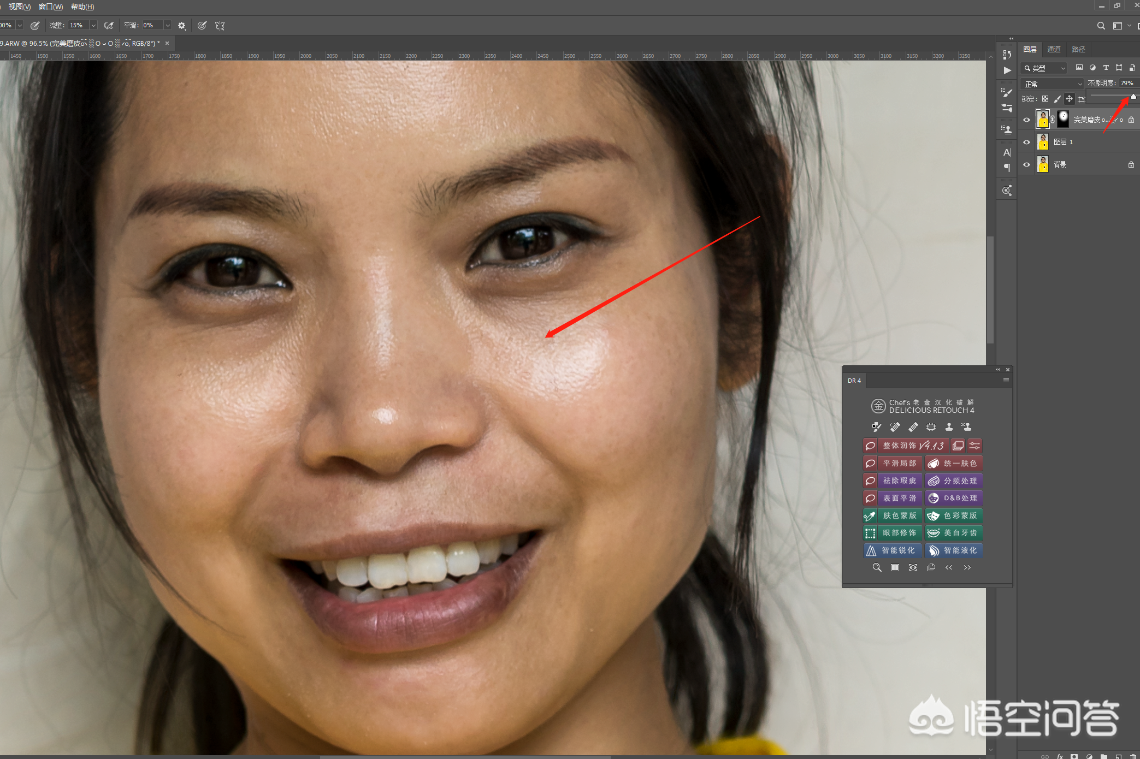Select DR4 patch selection tool icon
This screenshot has width=1140, height=759.
pyautogui.click(x=931, y=426)
